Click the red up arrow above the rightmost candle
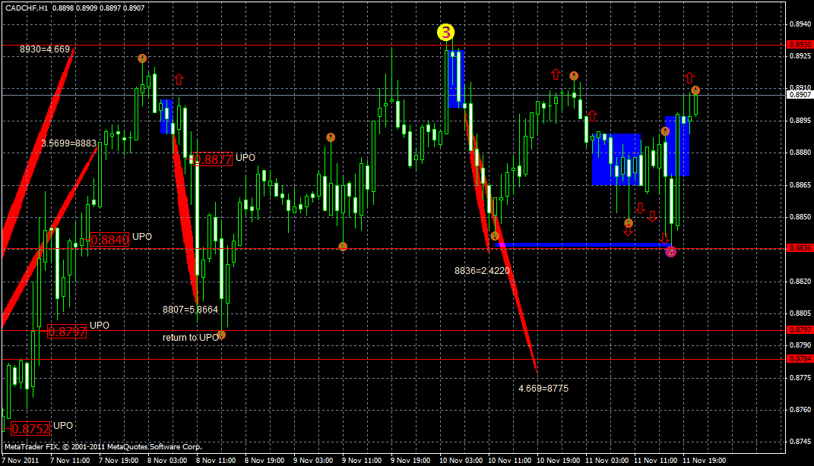 coord(689,78)
